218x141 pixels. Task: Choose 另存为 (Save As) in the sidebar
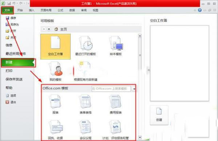point(12,25)
